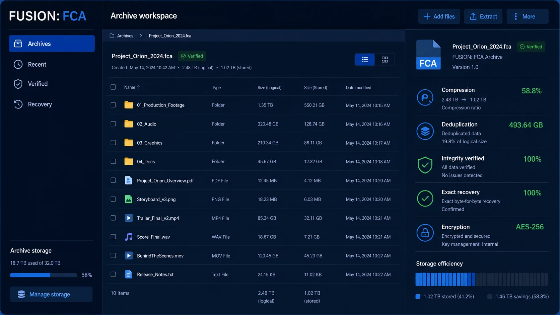This screenshot has width=560, height=315.
Task: Click the Manage storage button
Action: click(51, 294)
